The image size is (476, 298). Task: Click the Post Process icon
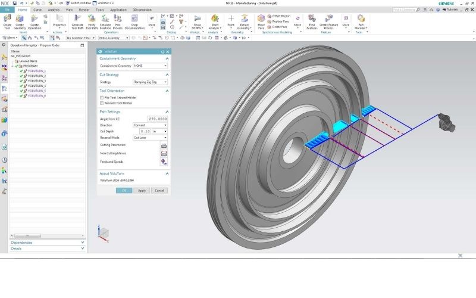pos(118,22)
